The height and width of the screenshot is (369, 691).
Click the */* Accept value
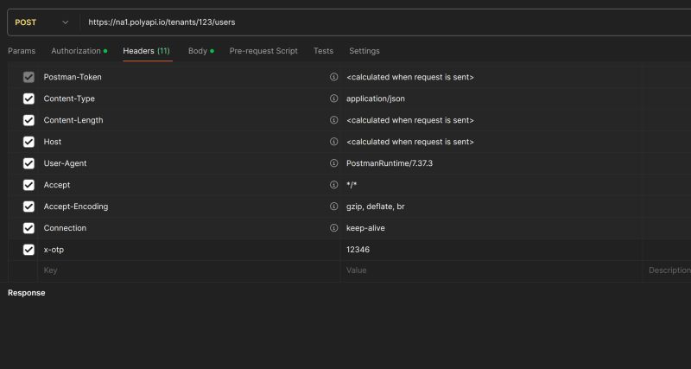coord(352,185)
